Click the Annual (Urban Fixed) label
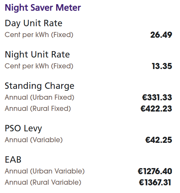Screen dimensions: 180x193 coord(39,97)
